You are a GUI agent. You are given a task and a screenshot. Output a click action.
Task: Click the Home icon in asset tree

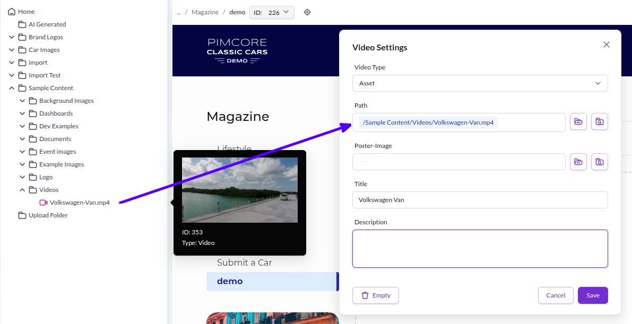coord(12,11)
